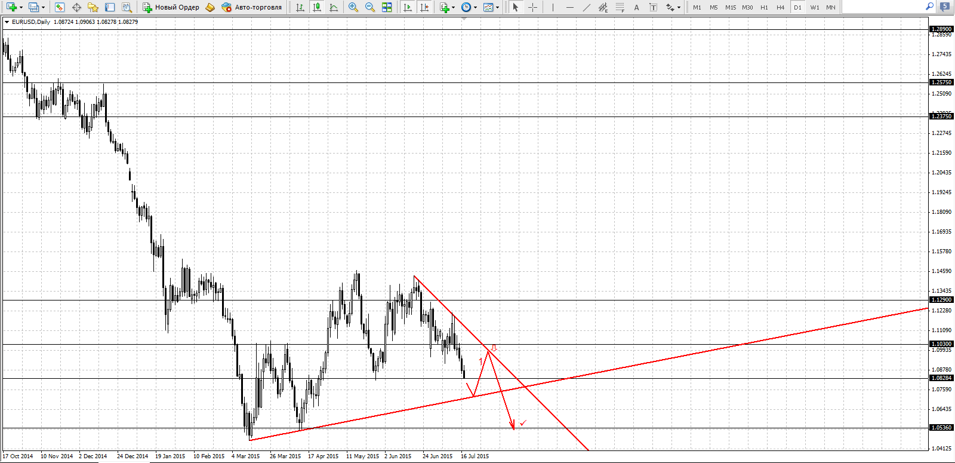Select the Text Label tool
The height and width of the screenshot is (463, 955).
(654, 7)
